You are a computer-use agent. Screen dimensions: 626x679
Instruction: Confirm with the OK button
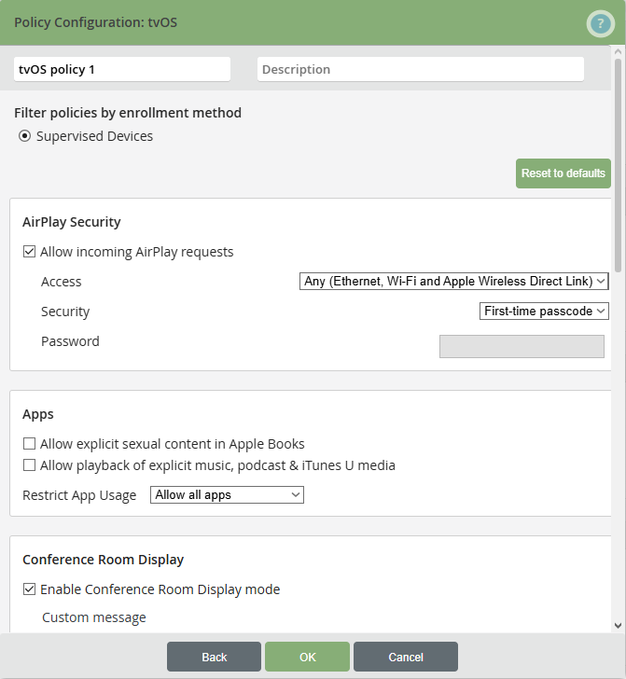307,657
